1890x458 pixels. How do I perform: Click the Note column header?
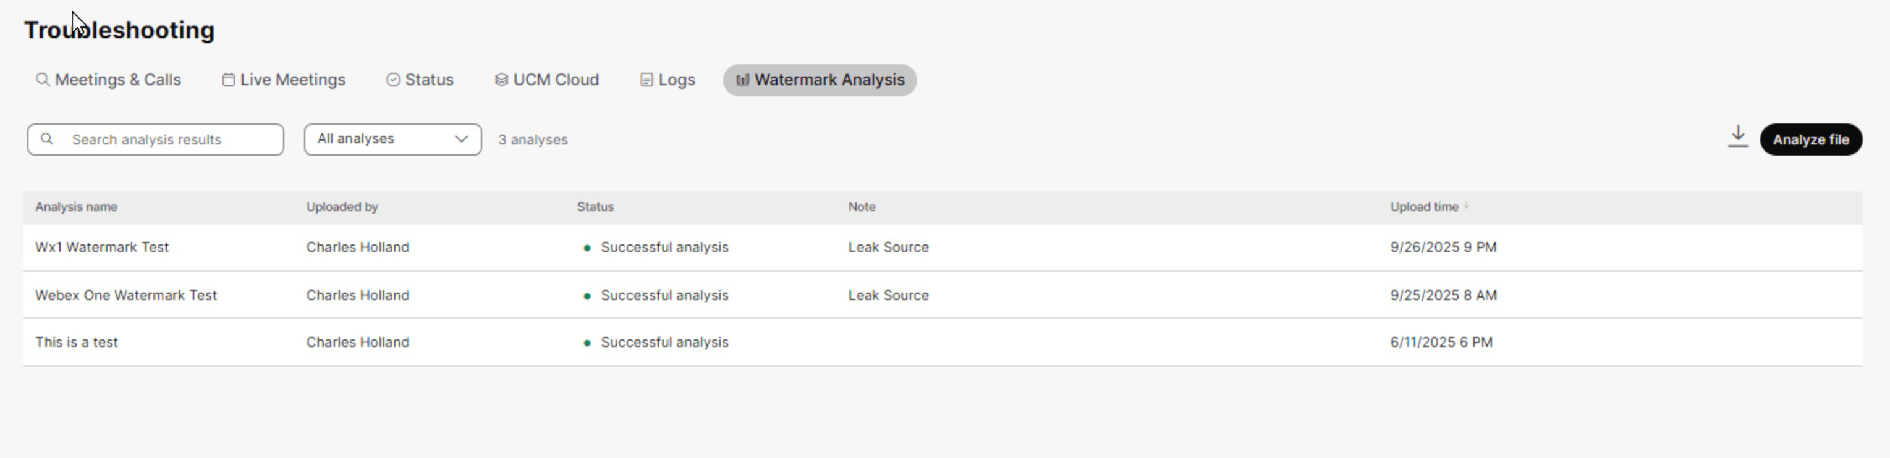point(862,207)
